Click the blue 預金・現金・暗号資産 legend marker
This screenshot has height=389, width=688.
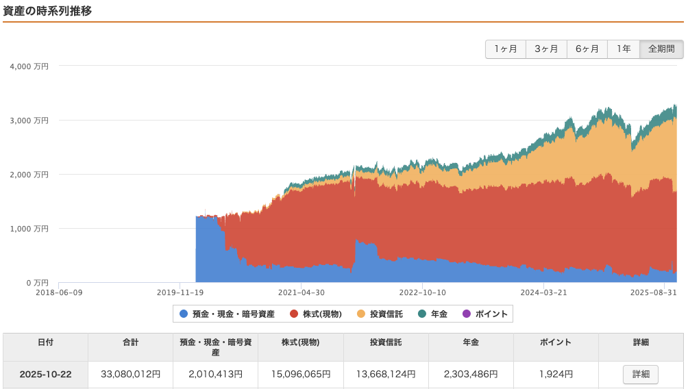pyautogui.click(x=183, y=314)
